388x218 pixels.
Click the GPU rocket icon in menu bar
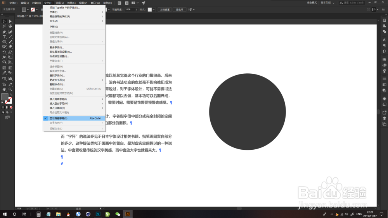click(x=144, y=3)
